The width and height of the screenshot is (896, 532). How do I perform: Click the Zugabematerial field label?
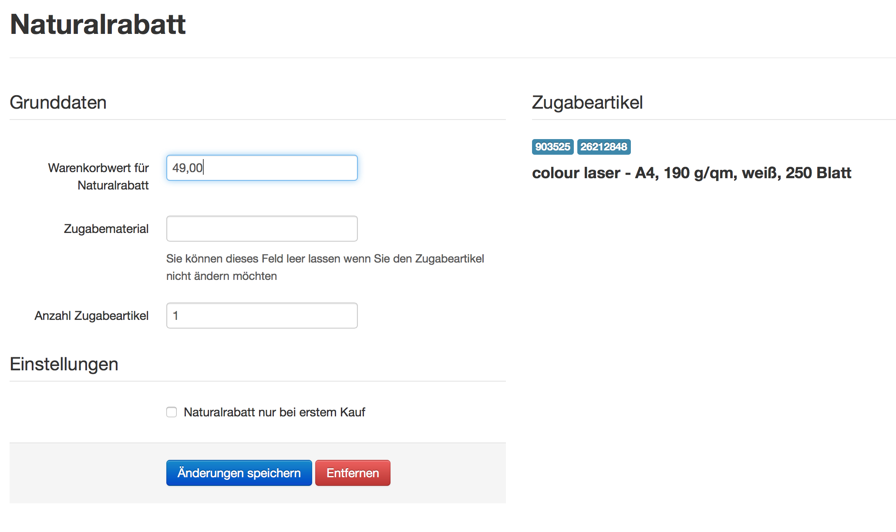point(106,229)
